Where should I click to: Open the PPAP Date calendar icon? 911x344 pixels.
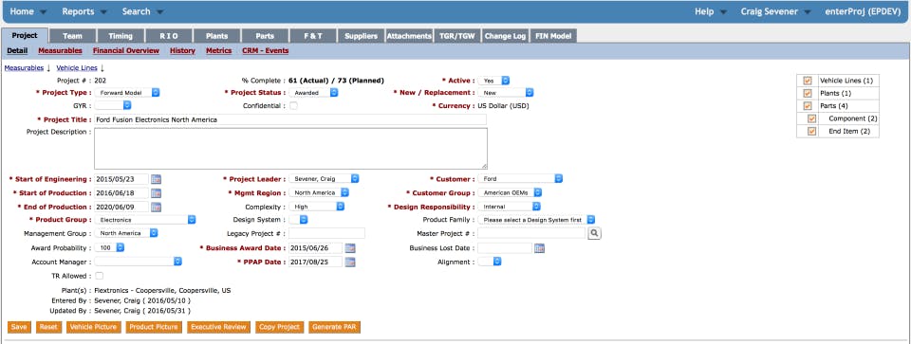pyautogui.click(x=350, y=263)
